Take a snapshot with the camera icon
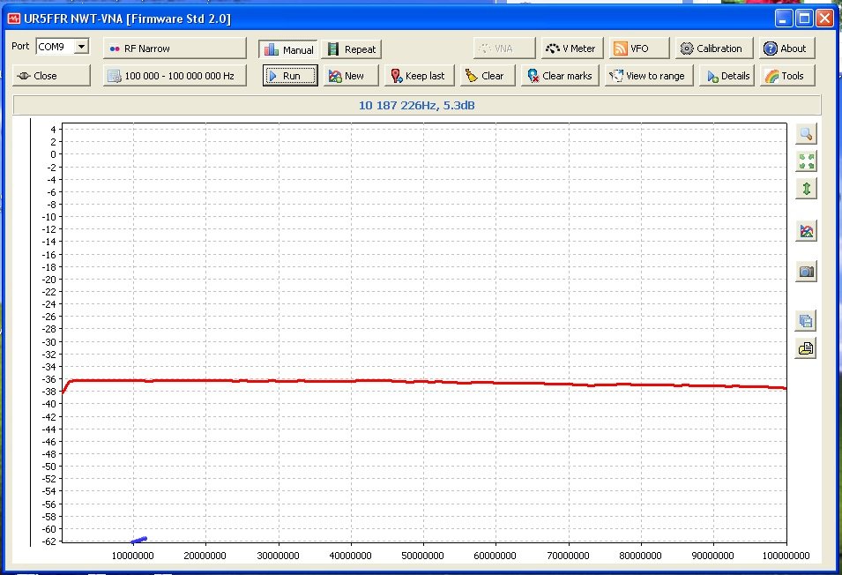 click(806, 272)
